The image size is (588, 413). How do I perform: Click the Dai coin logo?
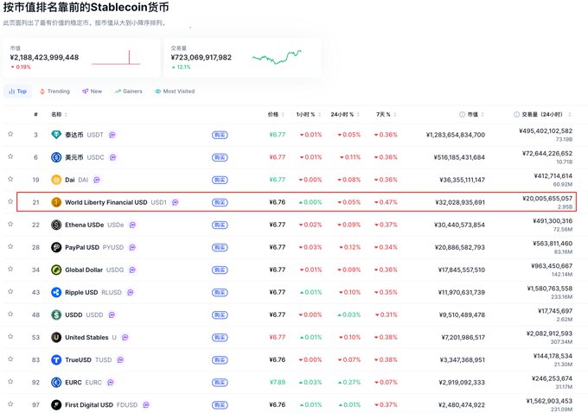[x=56, y=180]
